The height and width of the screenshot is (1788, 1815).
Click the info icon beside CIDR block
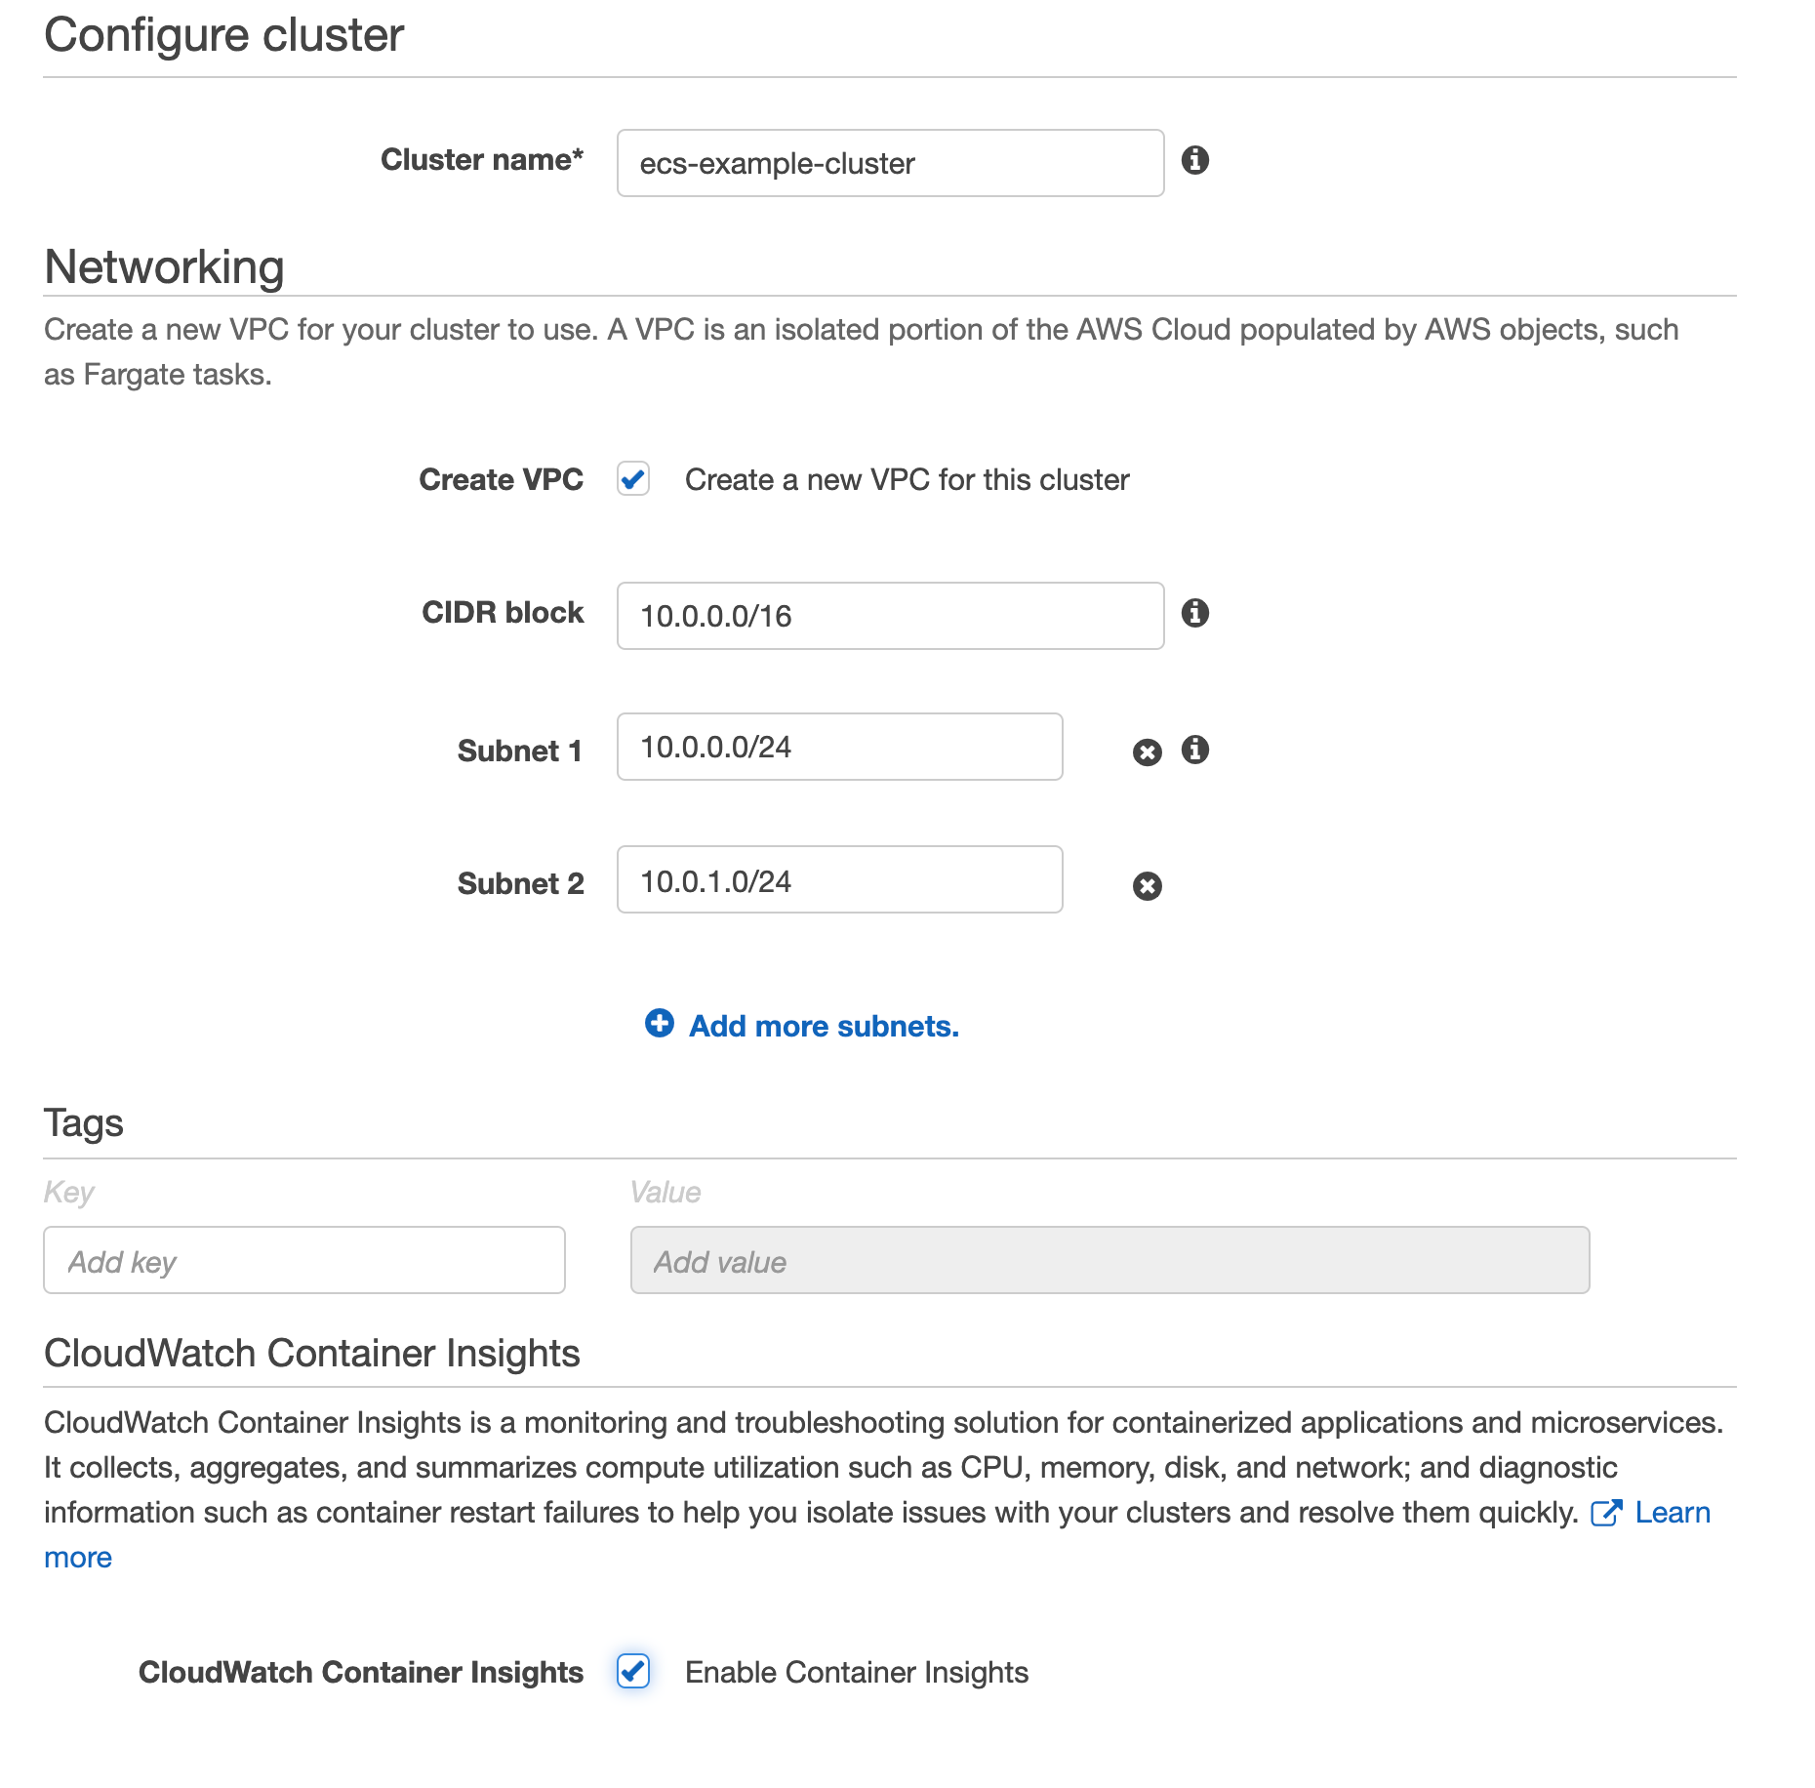click(1194, 613)
